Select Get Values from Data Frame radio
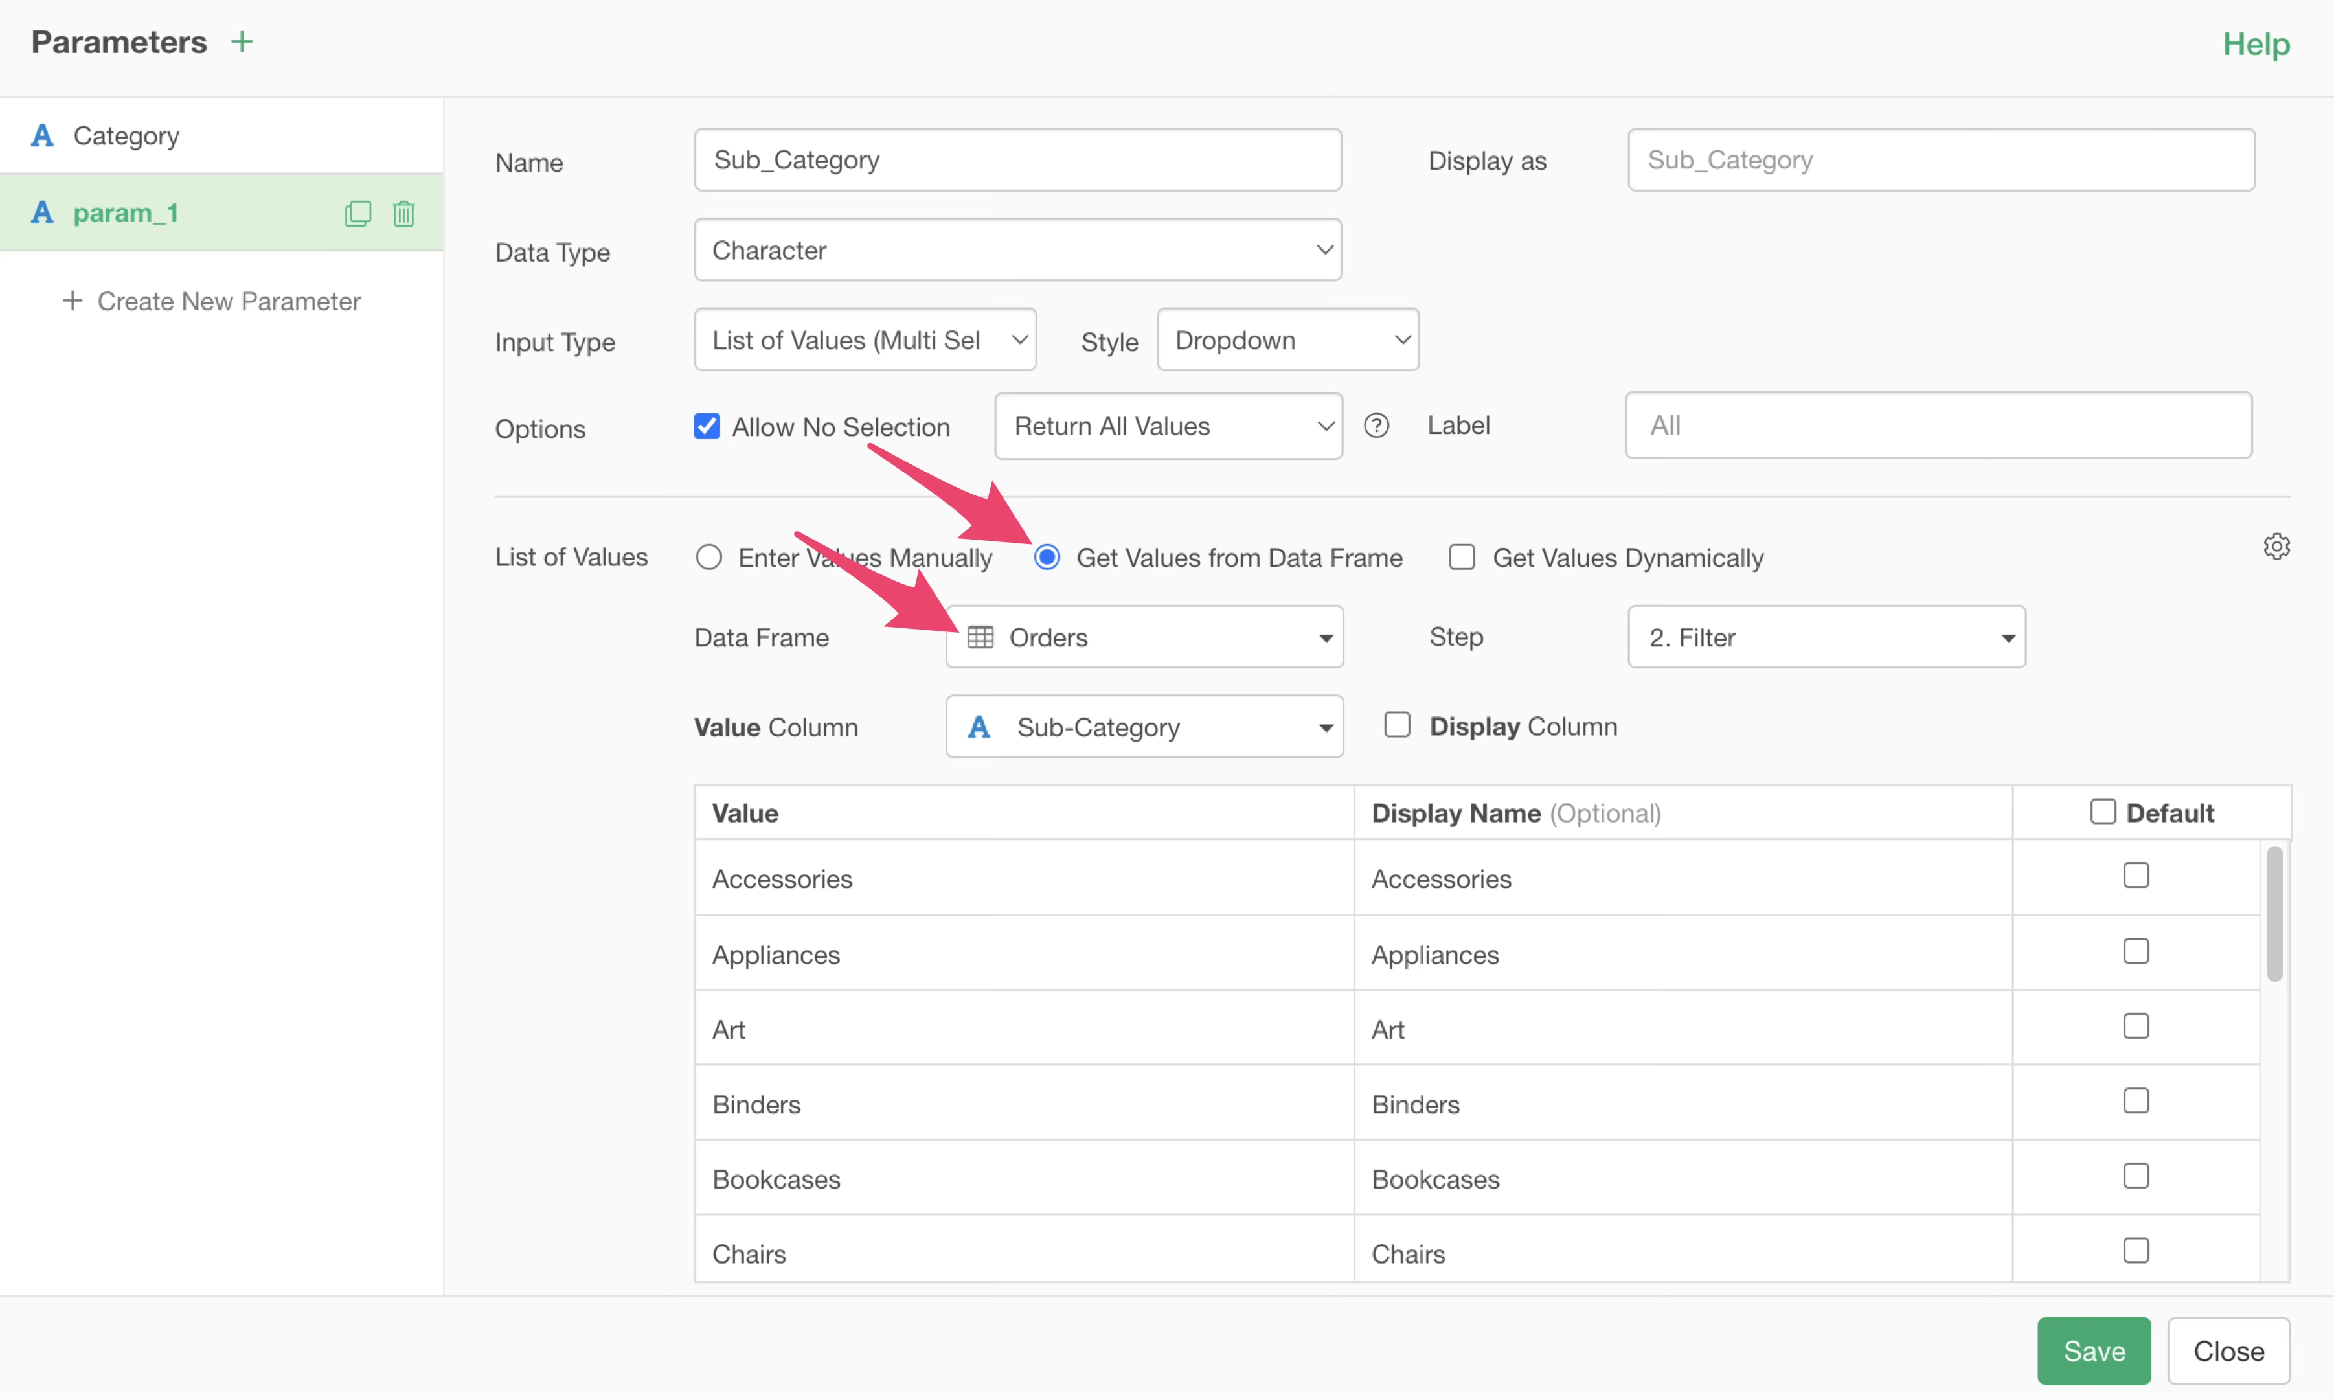Image resolution: width=2334 pixels, height=1399 pixels. 1047,557
